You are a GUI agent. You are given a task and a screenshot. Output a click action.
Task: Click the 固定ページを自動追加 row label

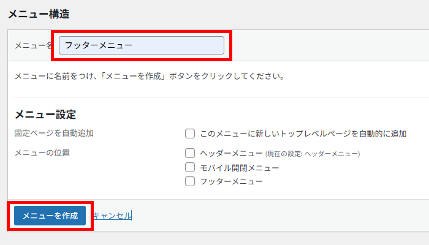(x=54, y=133)
